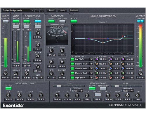Toggle the O-Pressor In/Out switch
This screenshot has width=146, height=116.
51,21
